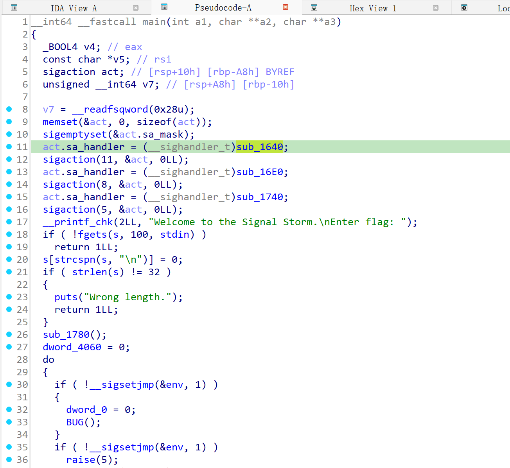This screenshot has height=468, width=510.
Task: Close the Hex View-1 tab
Action: (x=436, y=8)
